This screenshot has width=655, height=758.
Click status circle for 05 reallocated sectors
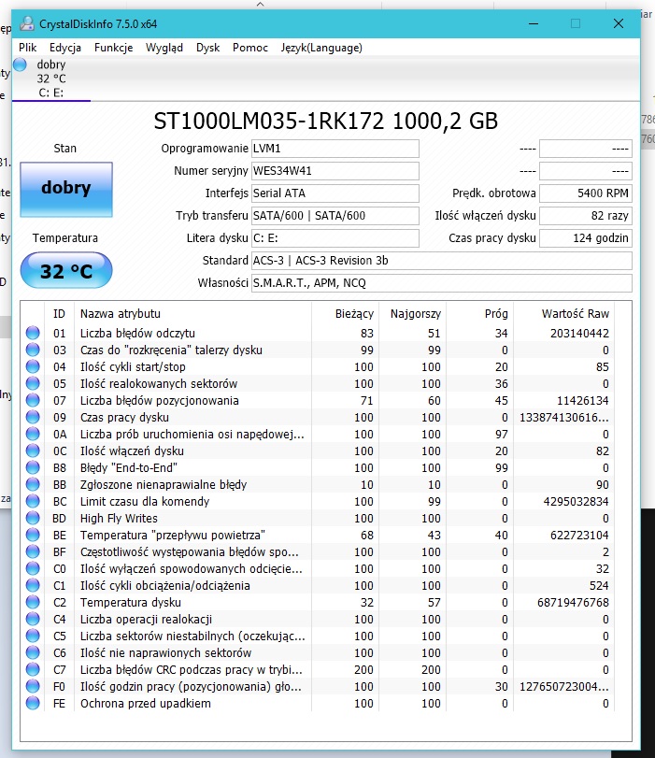pyautogui.click(x=33, y=384)
